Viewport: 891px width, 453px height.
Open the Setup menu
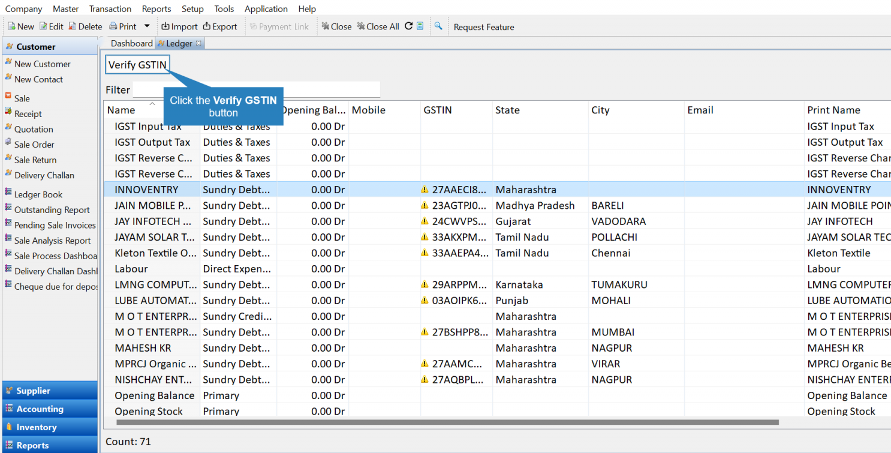coord(192,9)
